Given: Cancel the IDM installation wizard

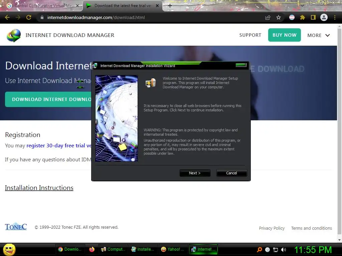Looking at the screenshot, I should point(231,173).
